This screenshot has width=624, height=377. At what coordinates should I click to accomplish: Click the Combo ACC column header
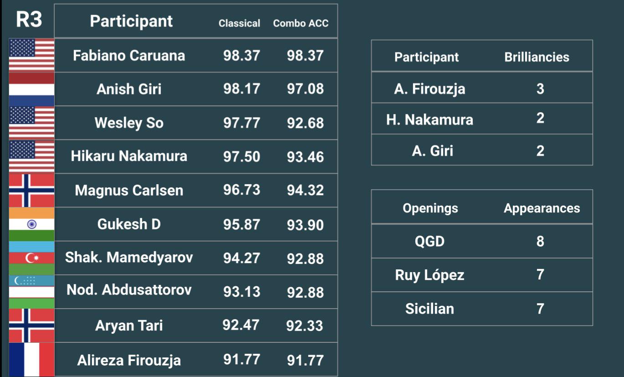[301, 23]
